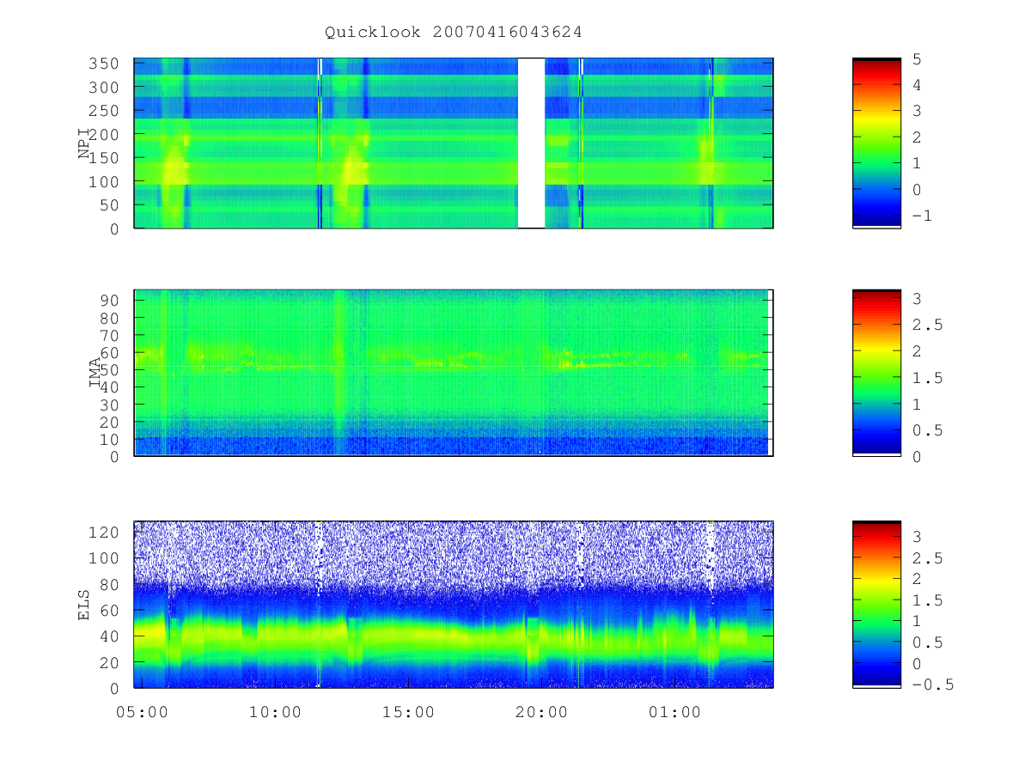Click the 2.5 label on the IMA colorbar
Image resolution: width=1031 pixels, height=773 pixels.
(926, 325)
